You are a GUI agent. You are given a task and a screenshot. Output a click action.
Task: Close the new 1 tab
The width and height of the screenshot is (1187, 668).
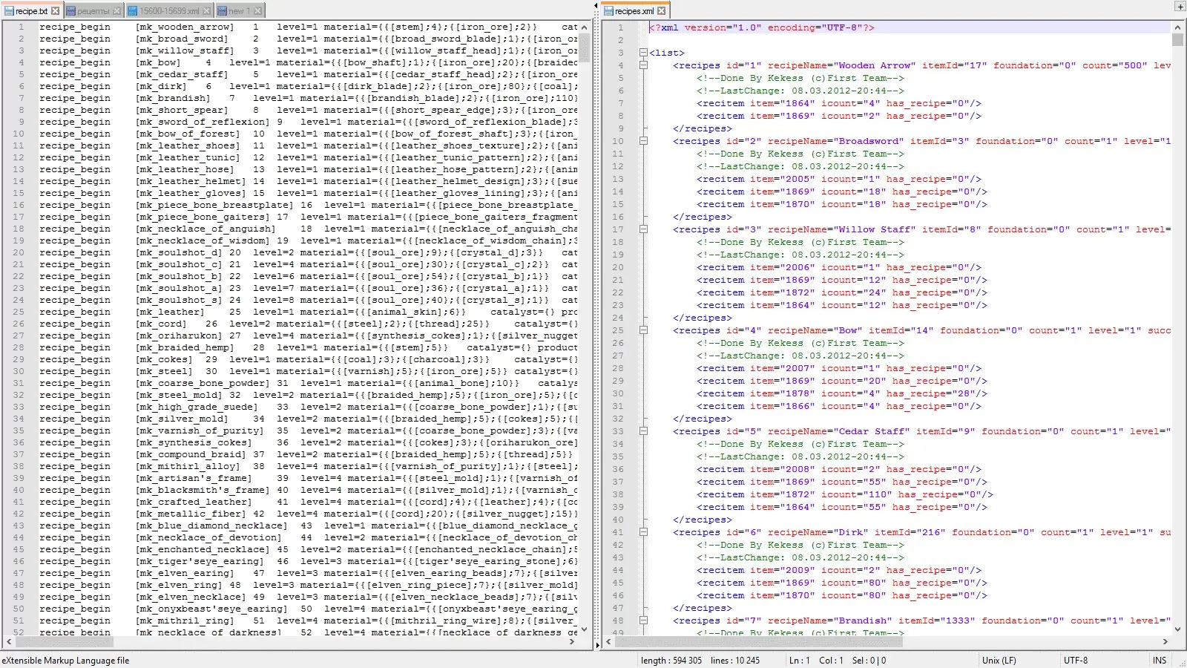pos(258,11)
